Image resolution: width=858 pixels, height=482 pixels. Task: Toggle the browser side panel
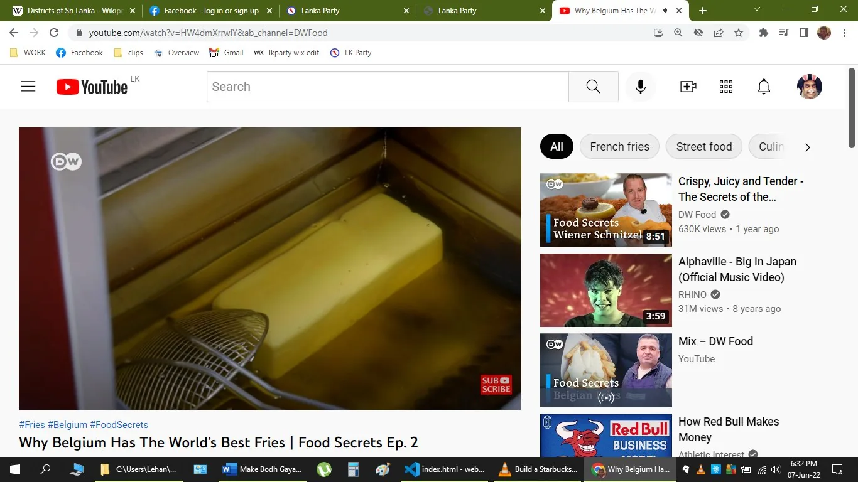coord(803,33)
